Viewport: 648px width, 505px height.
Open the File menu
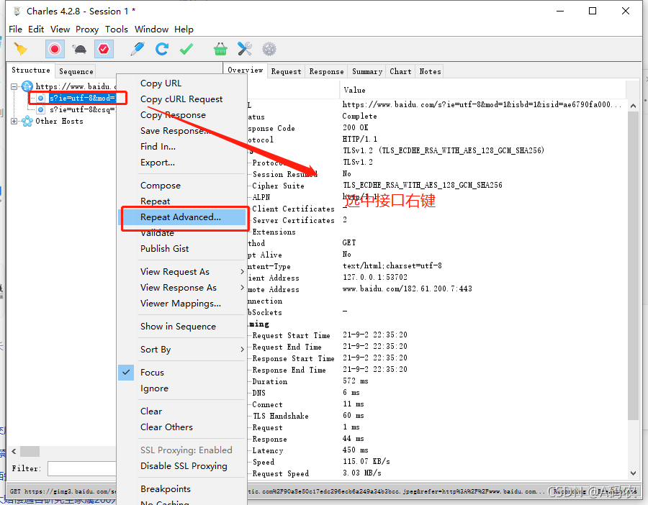tap(15, 29)
